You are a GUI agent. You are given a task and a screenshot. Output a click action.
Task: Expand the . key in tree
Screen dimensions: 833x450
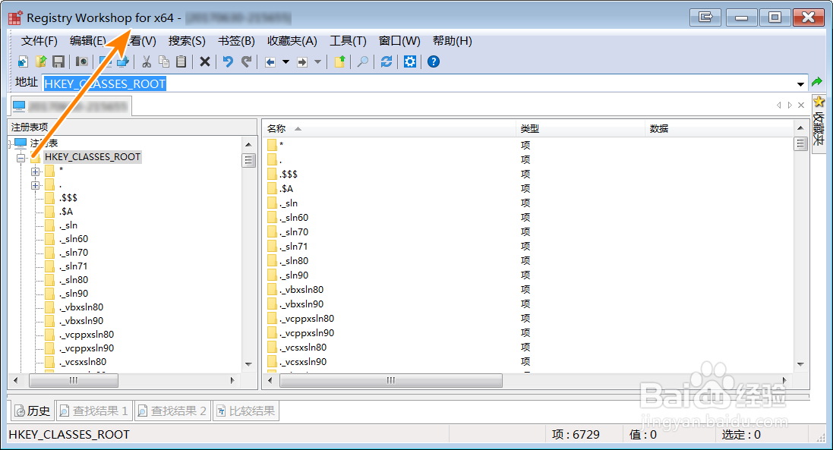point(35,185)
